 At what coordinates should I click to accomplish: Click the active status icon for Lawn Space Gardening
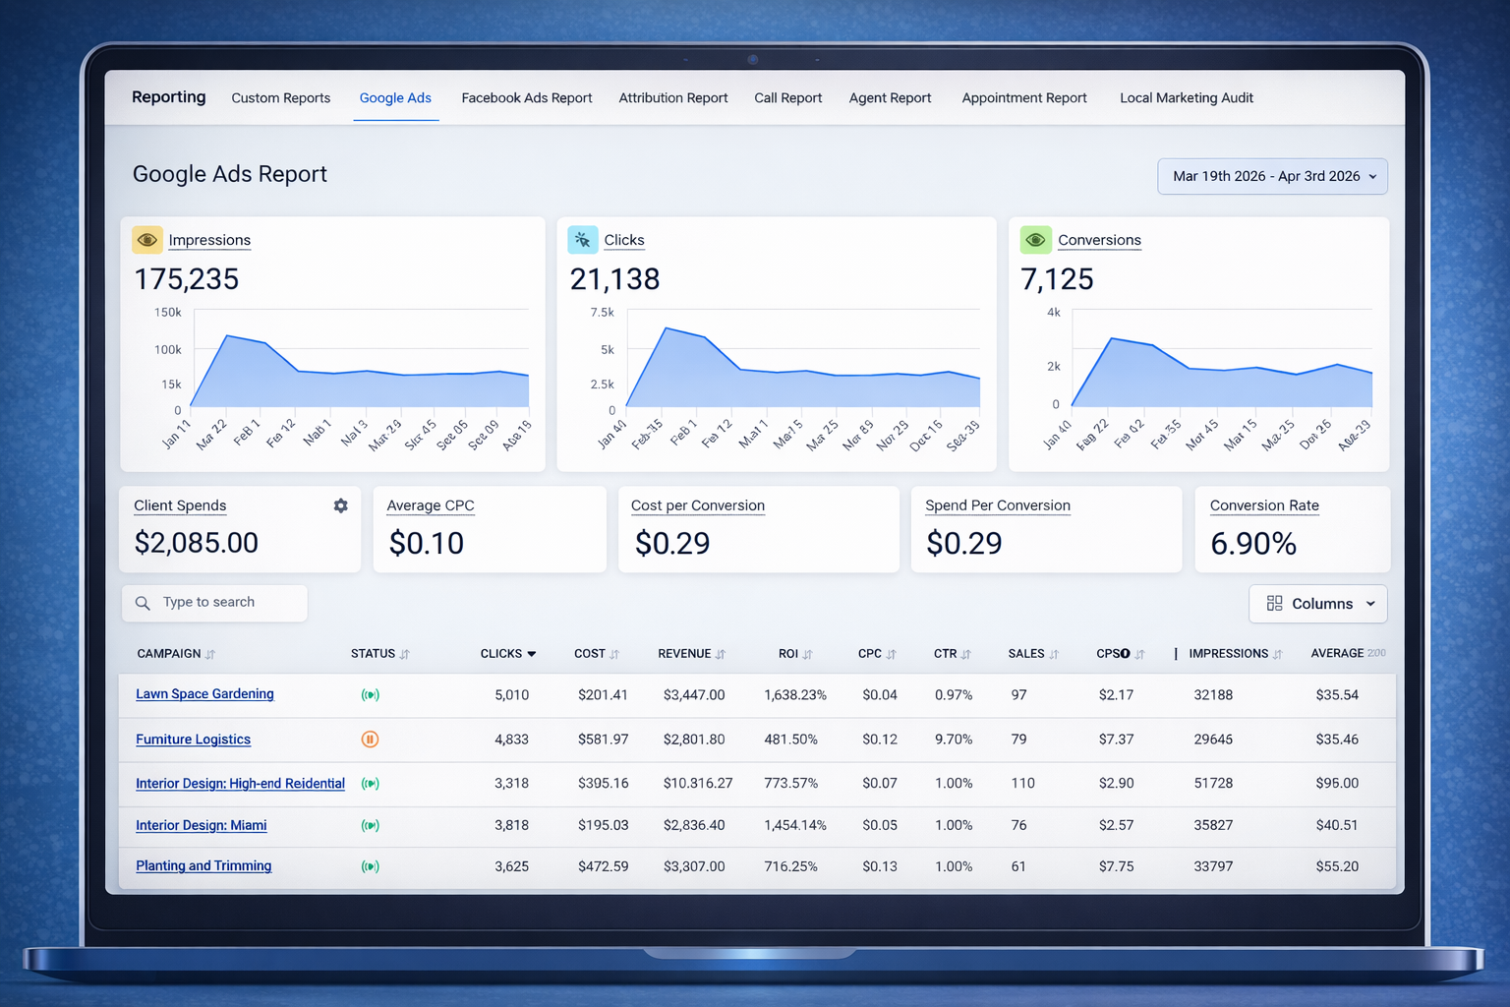point(370,694)
